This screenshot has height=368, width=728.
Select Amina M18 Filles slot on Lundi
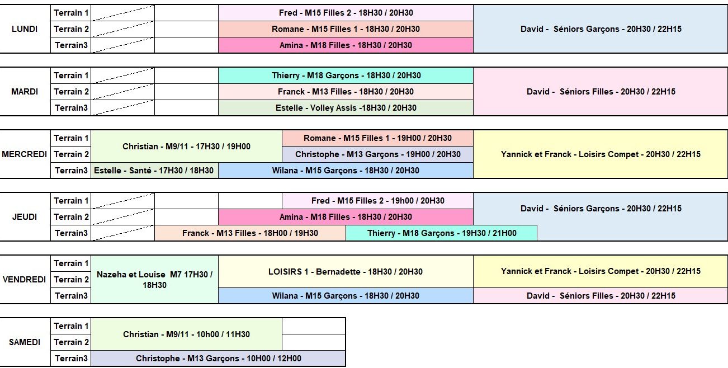[x=346, y=45]
